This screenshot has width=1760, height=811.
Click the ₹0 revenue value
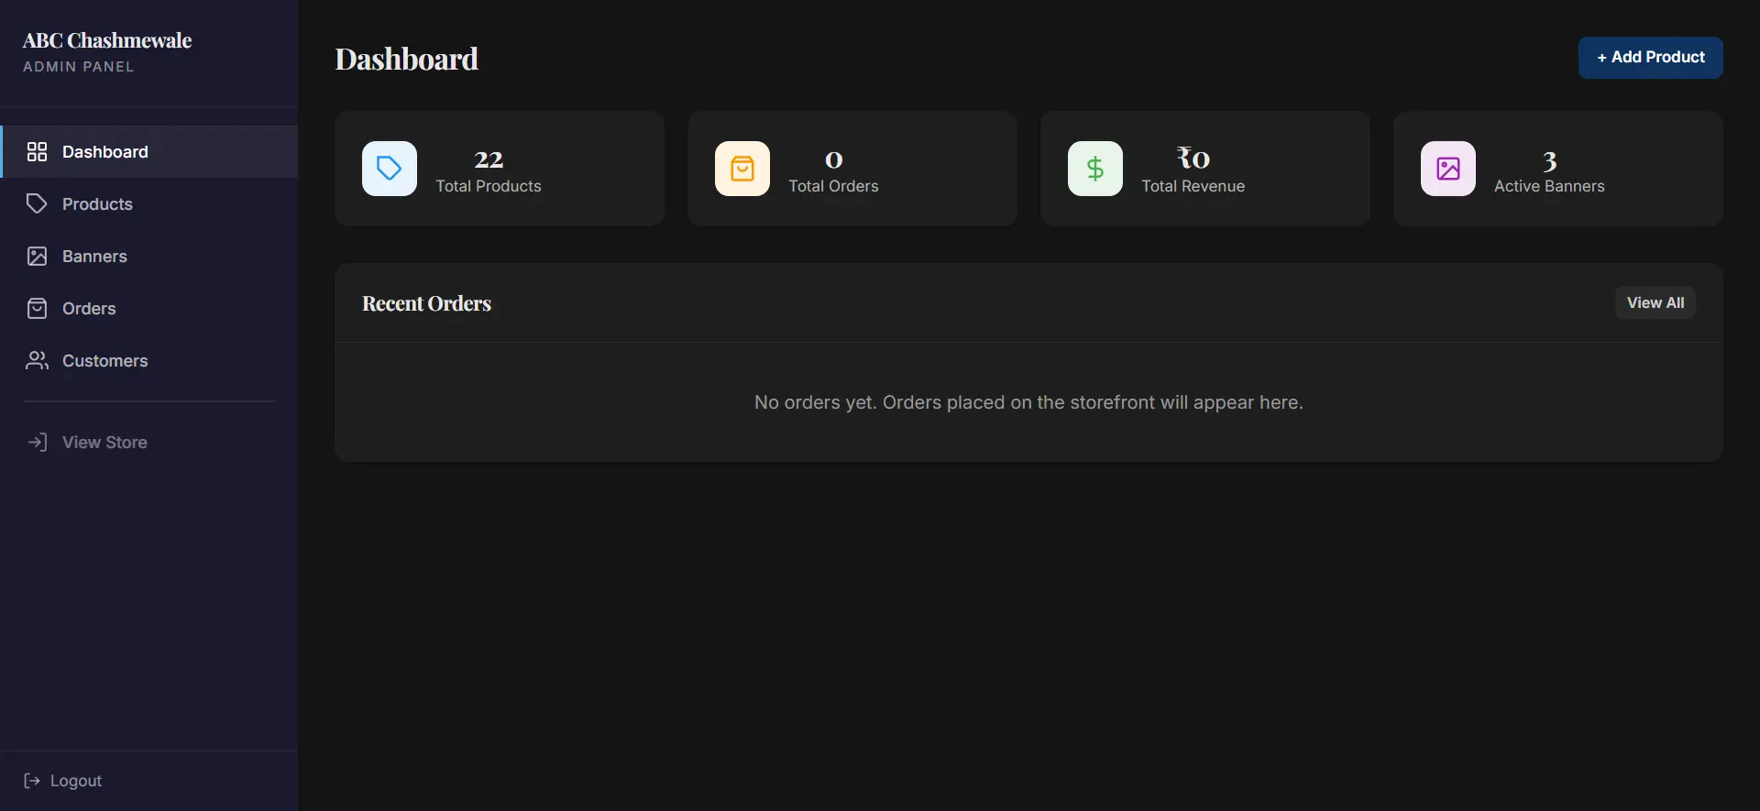click(x=1193, y=159)
